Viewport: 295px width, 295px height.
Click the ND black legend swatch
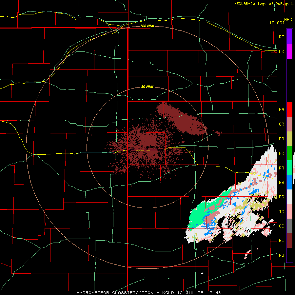289,255
